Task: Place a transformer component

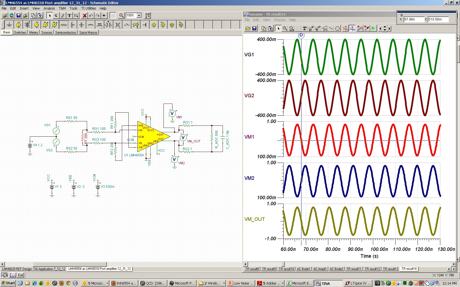Action: pos(118,25)
